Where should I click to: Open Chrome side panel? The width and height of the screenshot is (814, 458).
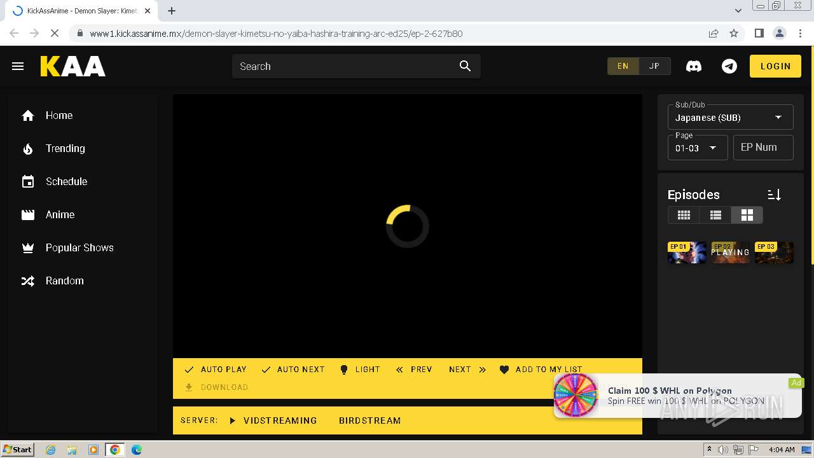coord(759,33)
